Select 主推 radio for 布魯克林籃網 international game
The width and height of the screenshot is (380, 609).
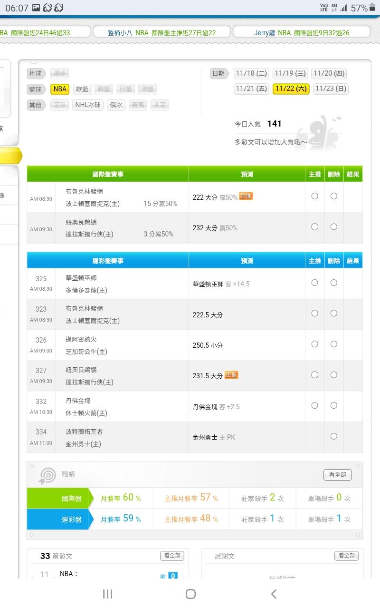click(314, 196)
